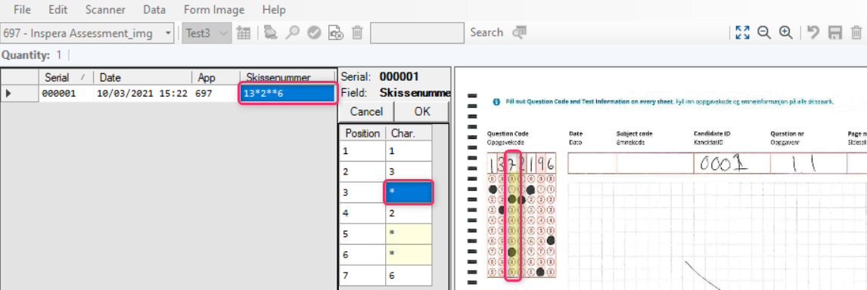Click the scanner batch icon in the toolbar
867x290 pixels.
tap(270, 33)
